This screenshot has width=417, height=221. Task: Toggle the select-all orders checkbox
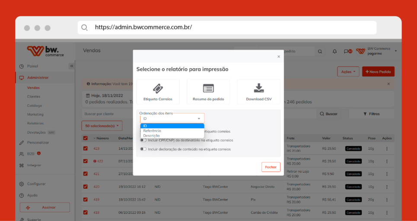point(86,138)
